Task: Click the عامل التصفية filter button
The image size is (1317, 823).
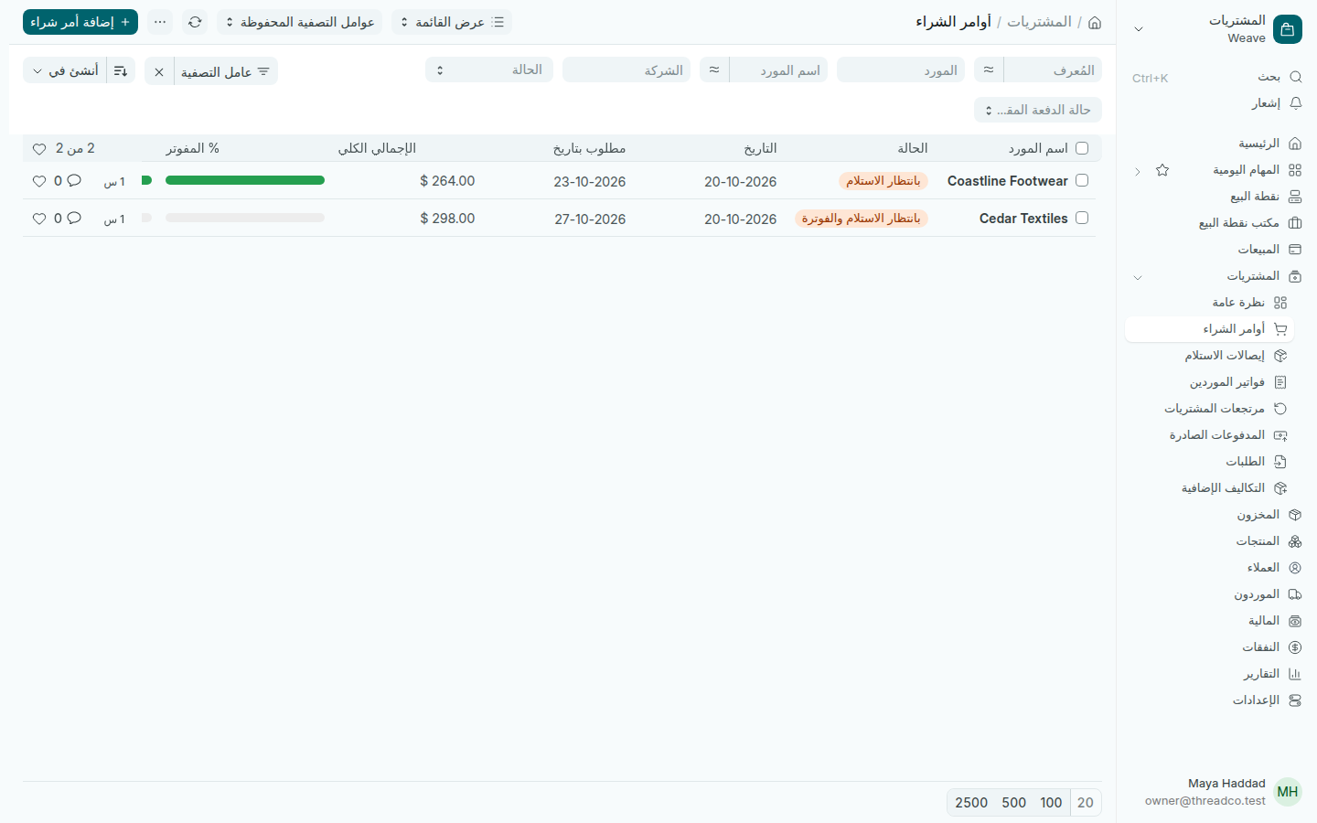Action: click(x=226, y=71)
